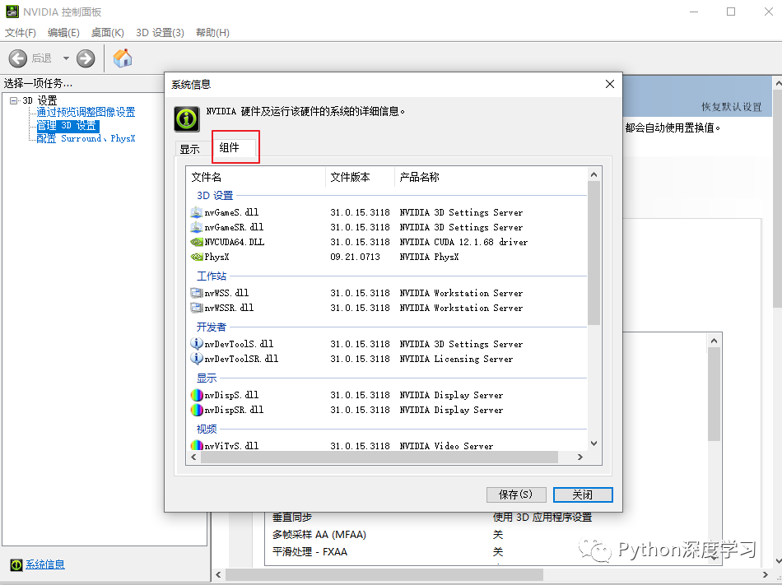Click the 显示 group header in list
782x585 pixels.
coord(207,378)
